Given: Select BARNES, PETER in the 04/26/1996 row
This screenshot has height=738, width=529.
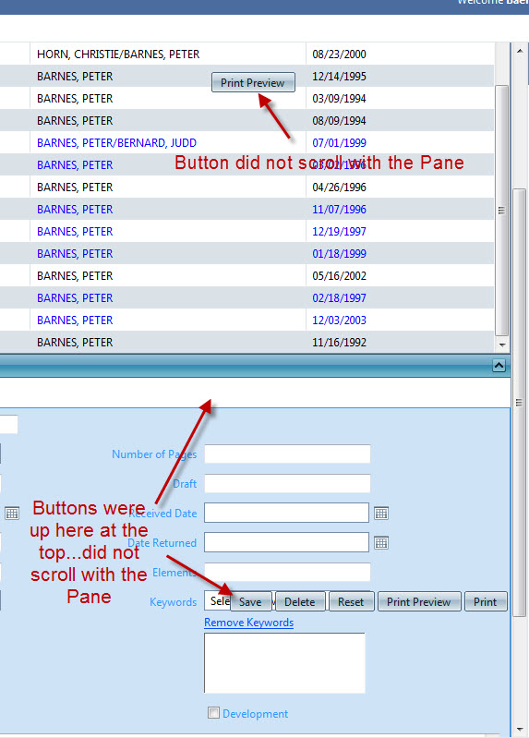Looking at the screenshot, I should point(75,187).
